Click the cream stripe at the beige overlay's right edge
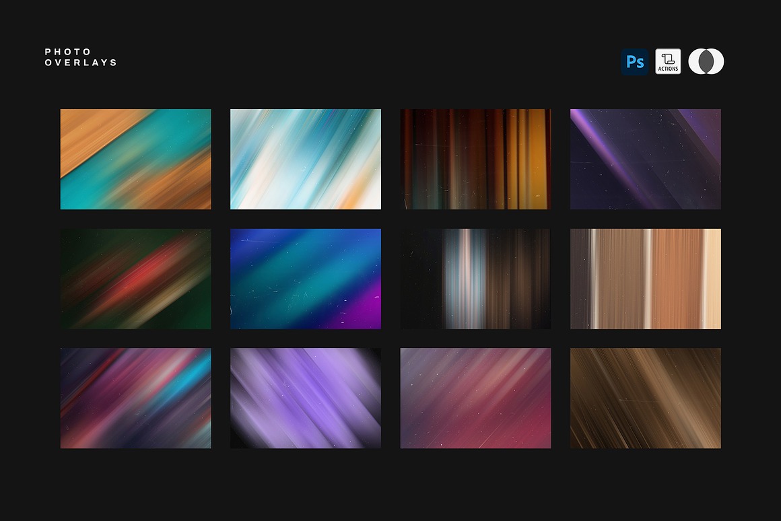The height and width of the screenshot is (521, 781). coord(712,279)
